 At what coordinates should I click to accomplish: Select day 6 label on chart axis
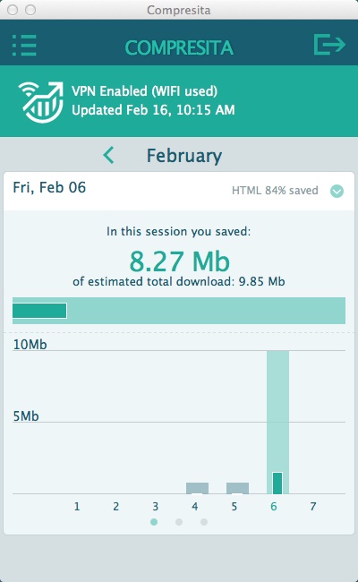(x=274, y=506)
